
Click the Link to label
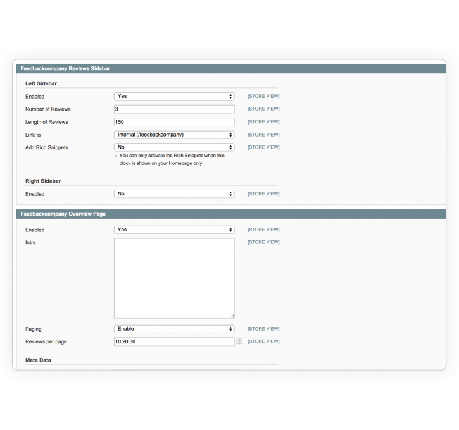(x=33, y=135)
